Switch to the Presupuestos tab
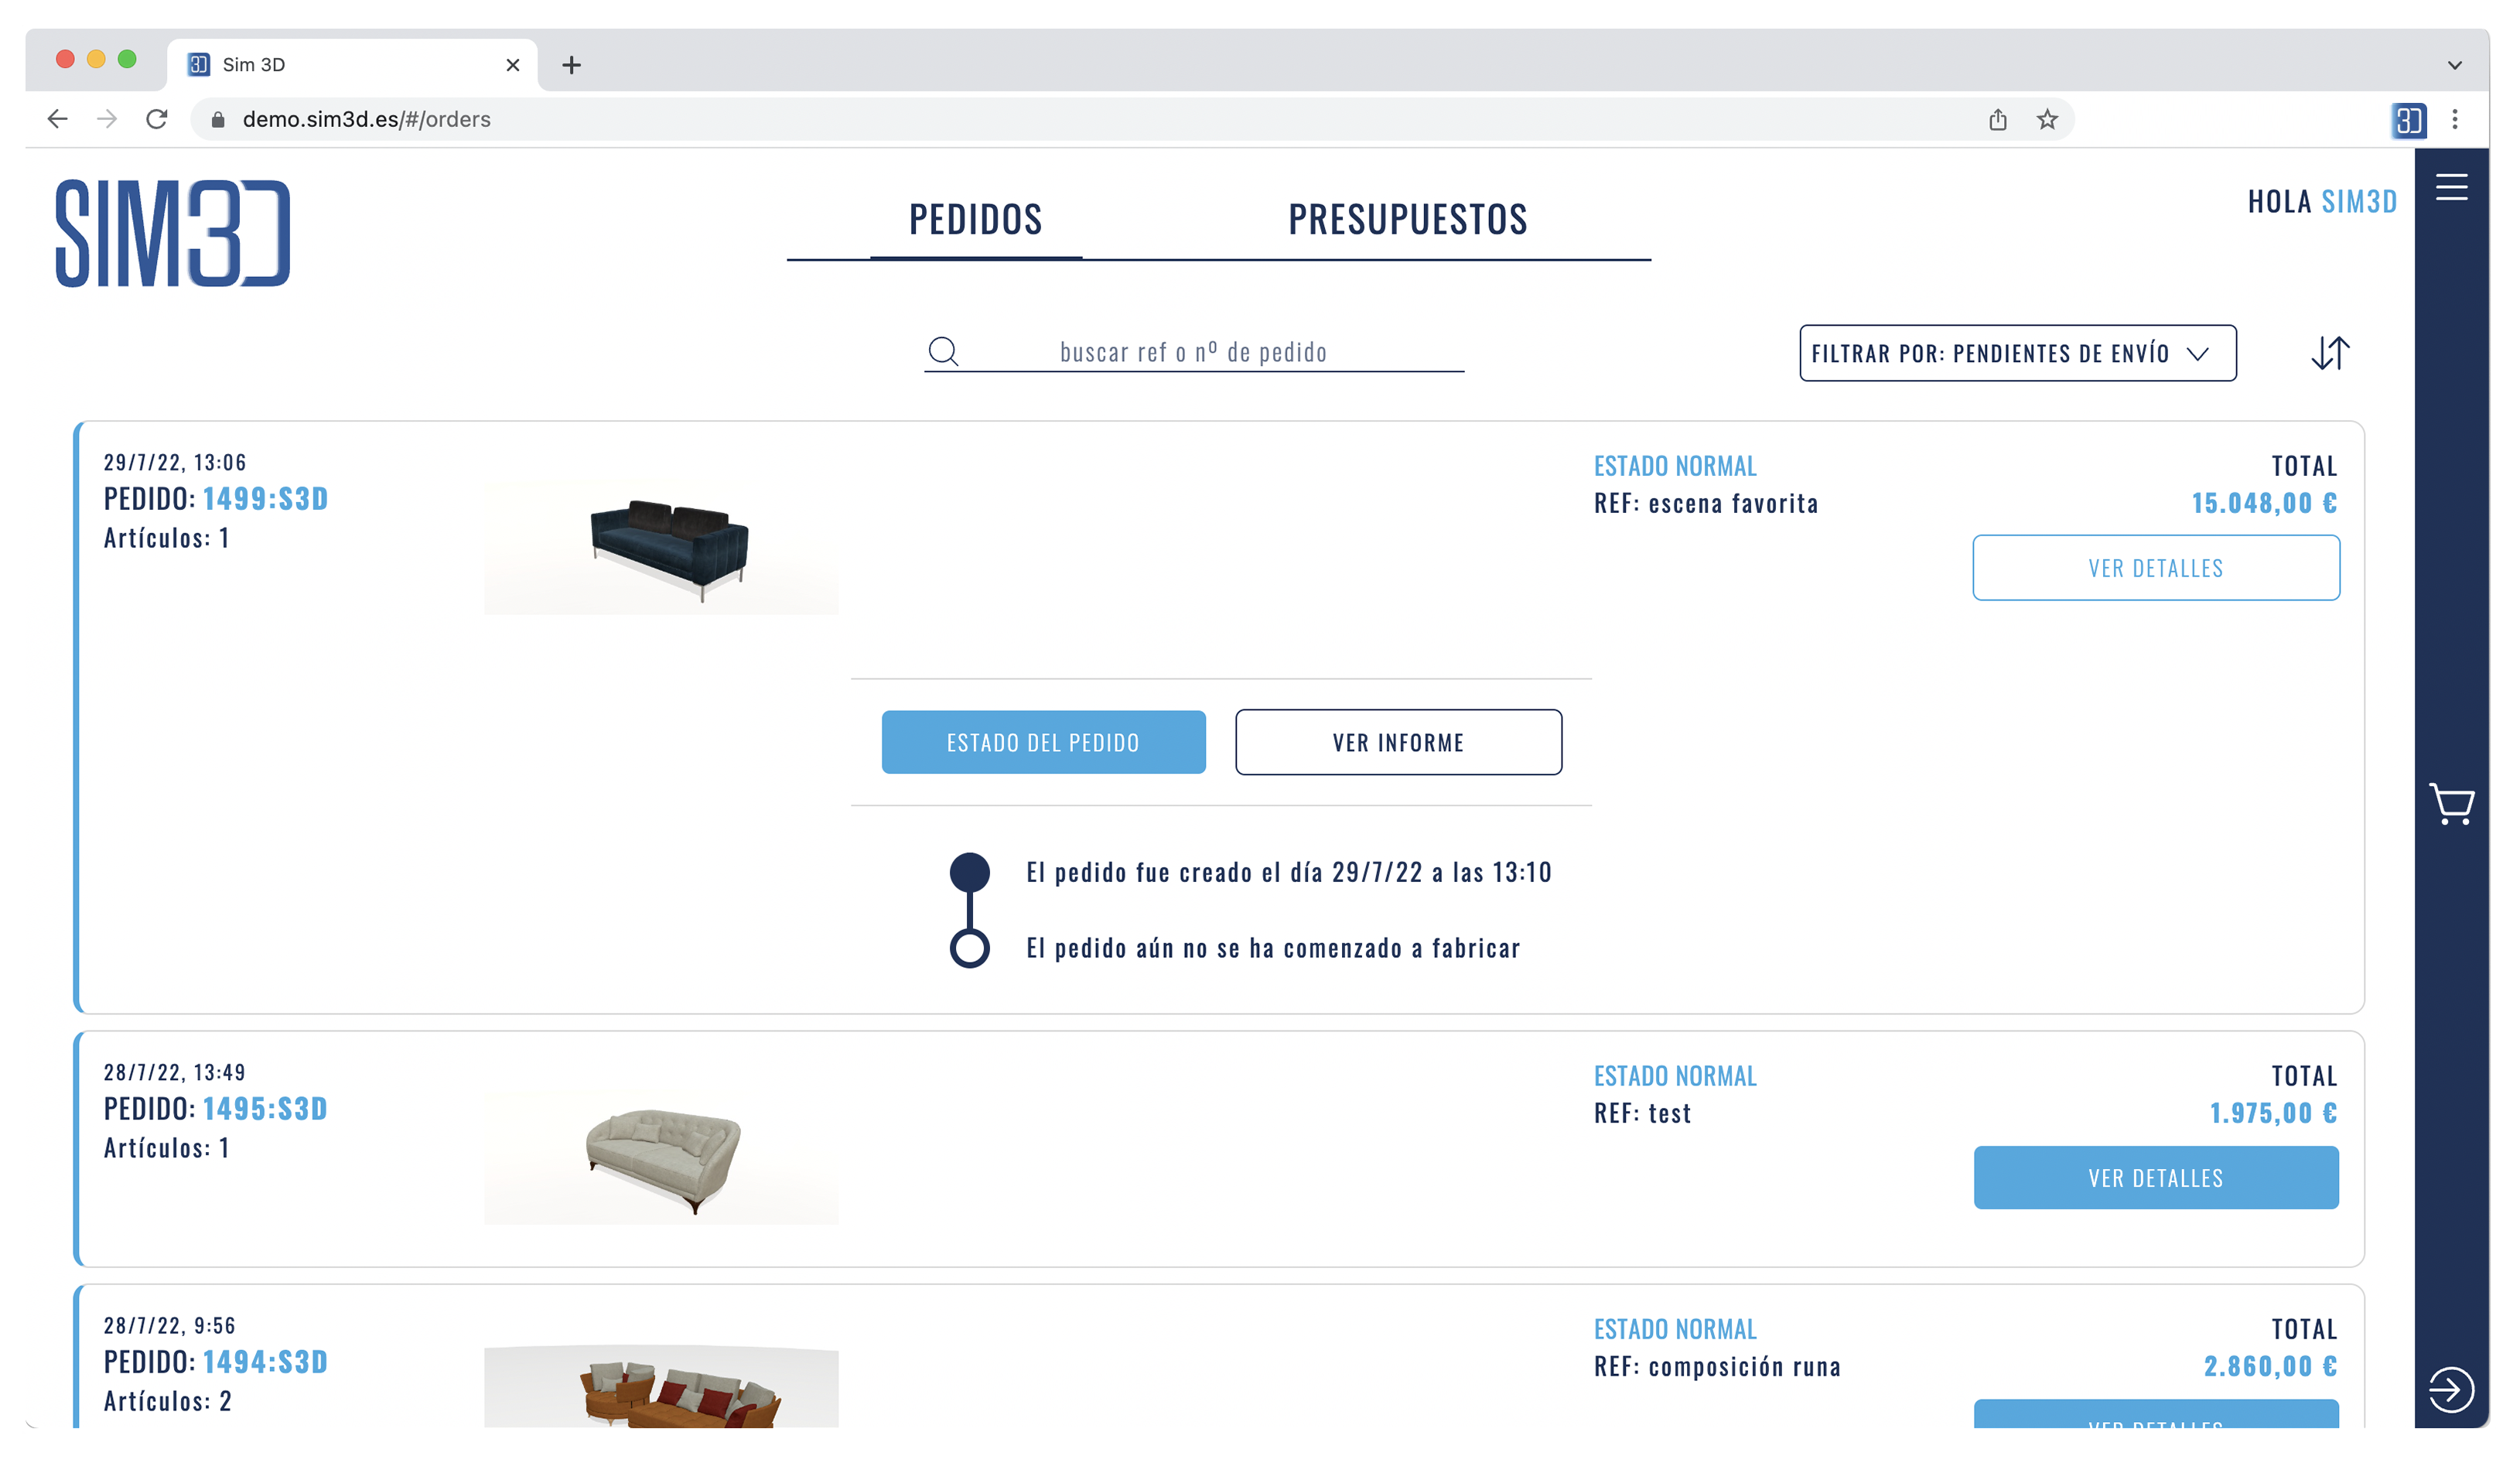Screen dimensions: 2520x1470 1407,219
